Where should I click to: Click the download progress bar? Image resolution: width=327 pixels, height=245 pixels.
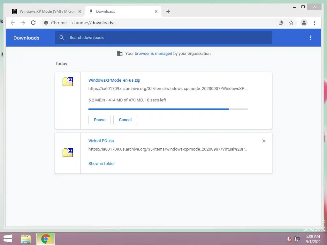[x=168, y=109]
